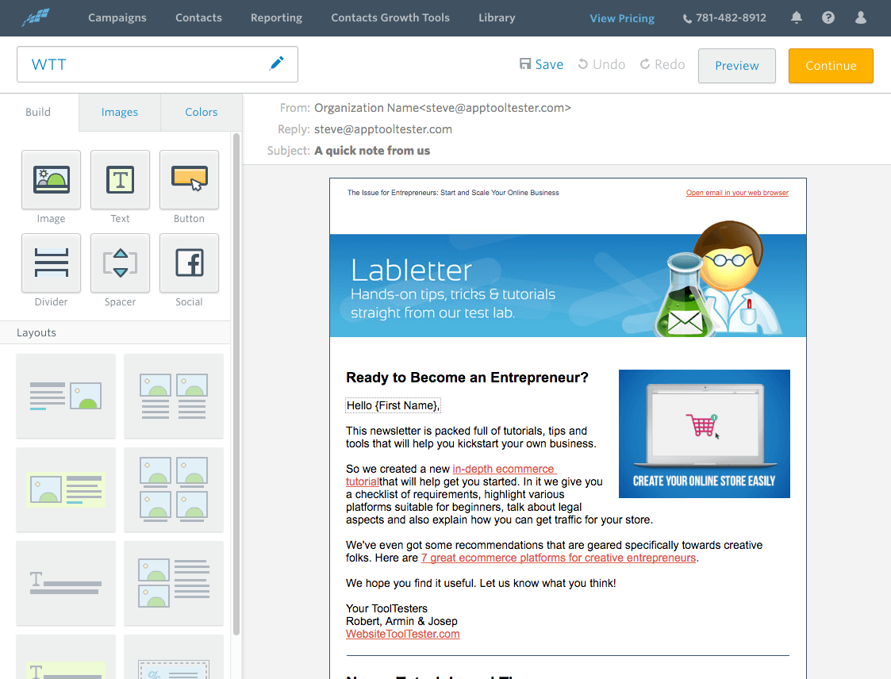891x679 pixels.
Task: Click the orange Continue button
Action: (x=831, y=65)
